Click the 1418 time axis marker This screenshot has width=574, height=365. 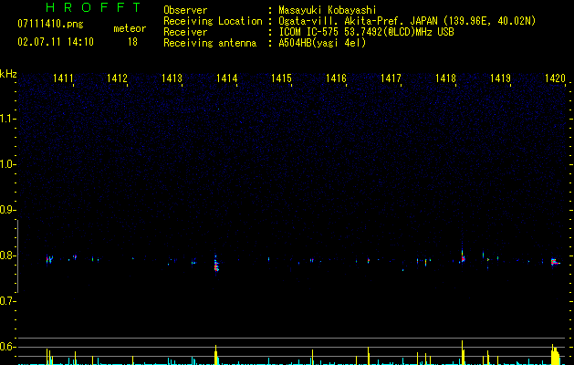pos(445,78)
